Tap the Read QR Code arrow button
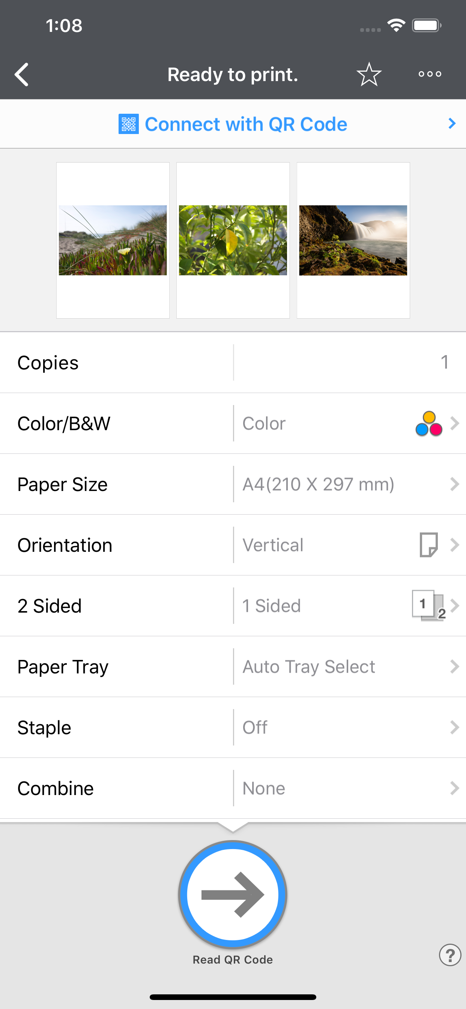466x1009 pixels. (x=233, y=895)
